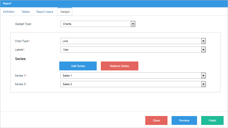Switch to the Definition tab
228x128 pixels.
pyautogui.click(x=9, y=12)
